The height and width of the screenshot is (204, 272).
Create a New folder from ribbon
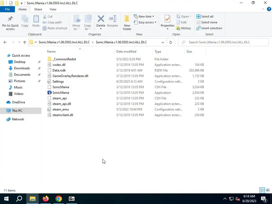pyautogui.click(x=127, y=23)
